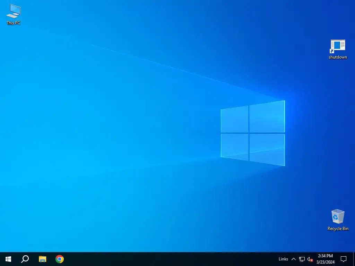
Task: Open network status tray icon
Action: coord(302,259)
